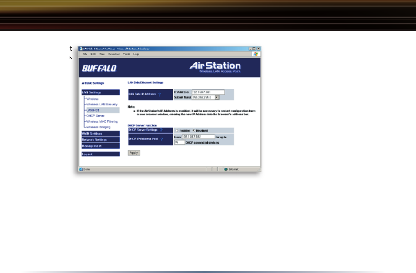Open the Subnet Mask dropdown arrow
Image resolution: width=416 pixels, height=273 pixels.
pyautogui.click(x=217, y=98)
